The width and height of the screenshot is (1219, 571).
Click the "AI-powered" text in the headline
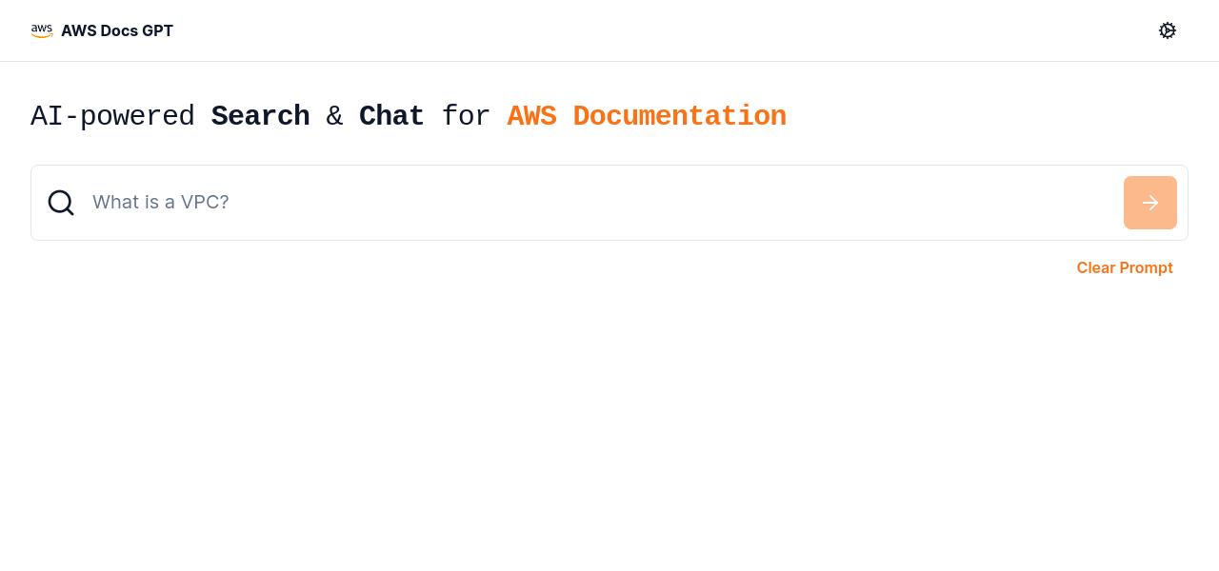coord(112,116)
